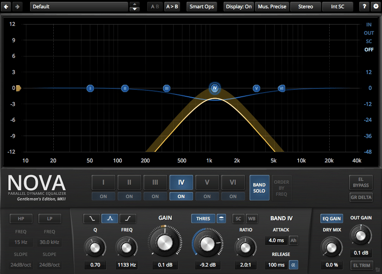Open the help question mark
382x274 pixels.
(x=364, y=6)
